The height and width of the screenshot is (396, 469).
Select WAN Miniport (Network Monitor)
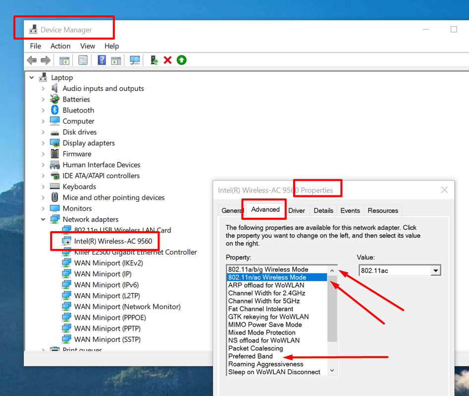click(x=127, y=306)
